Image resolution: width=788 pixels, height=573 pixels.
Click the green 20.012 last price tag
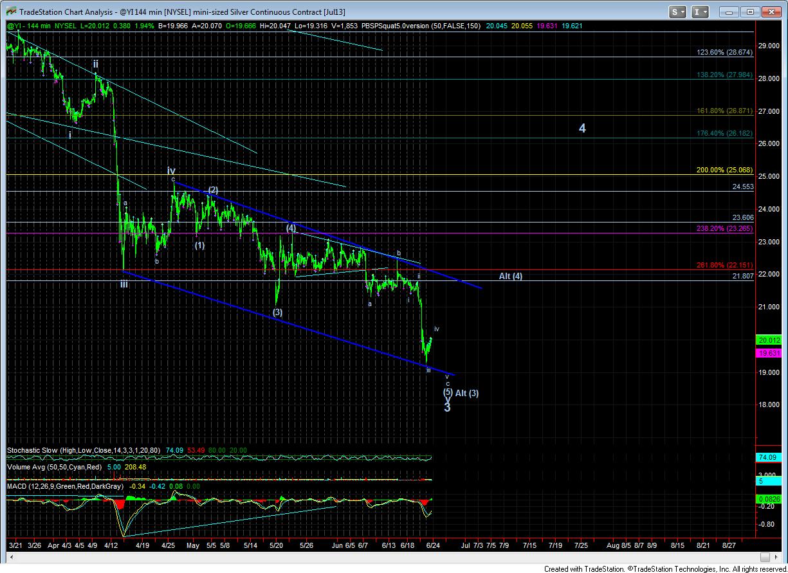(x=769, y=340)
